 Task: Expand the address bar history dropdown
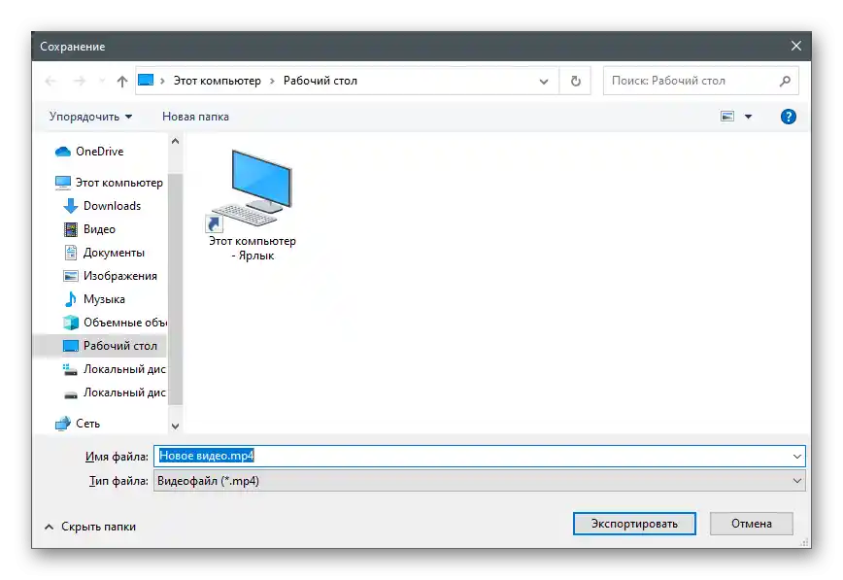544,82
